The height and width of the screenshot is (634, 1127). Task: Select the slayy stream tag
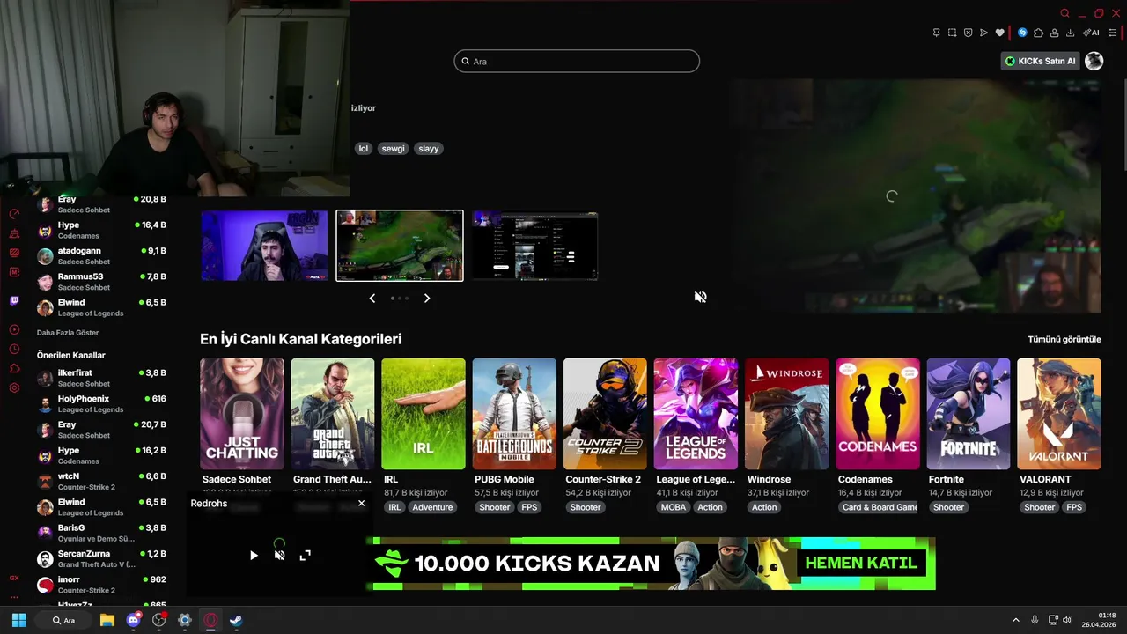point(429,149)
